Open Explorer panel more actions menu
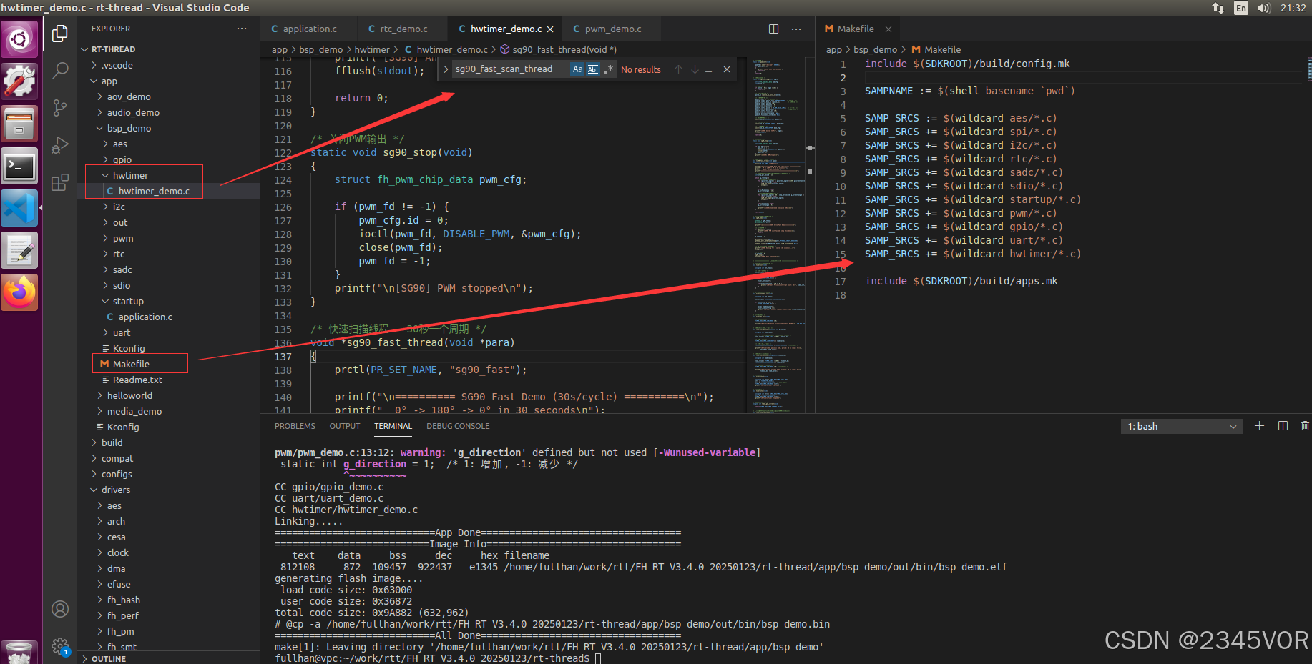Image resolution: width=1312 pixels, height=664 pixels. (x=242, y=29)
